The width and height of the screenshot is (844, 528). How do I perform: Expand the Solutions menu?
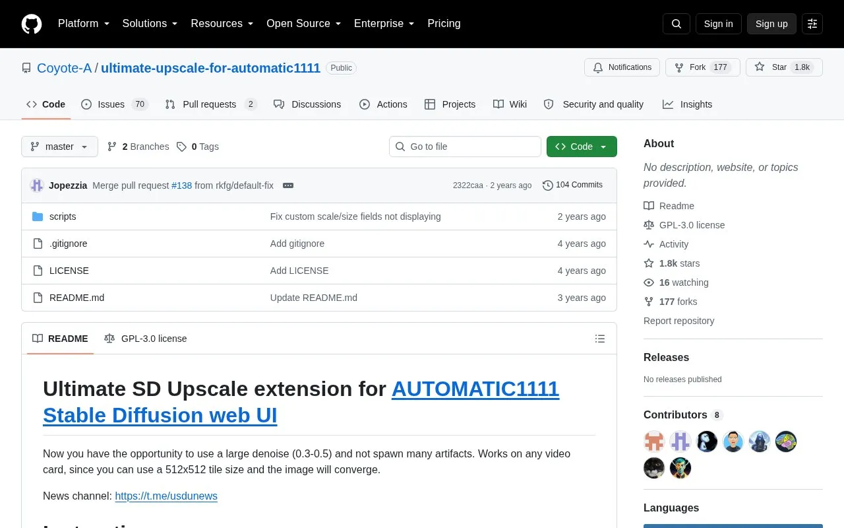pos(150,24)
